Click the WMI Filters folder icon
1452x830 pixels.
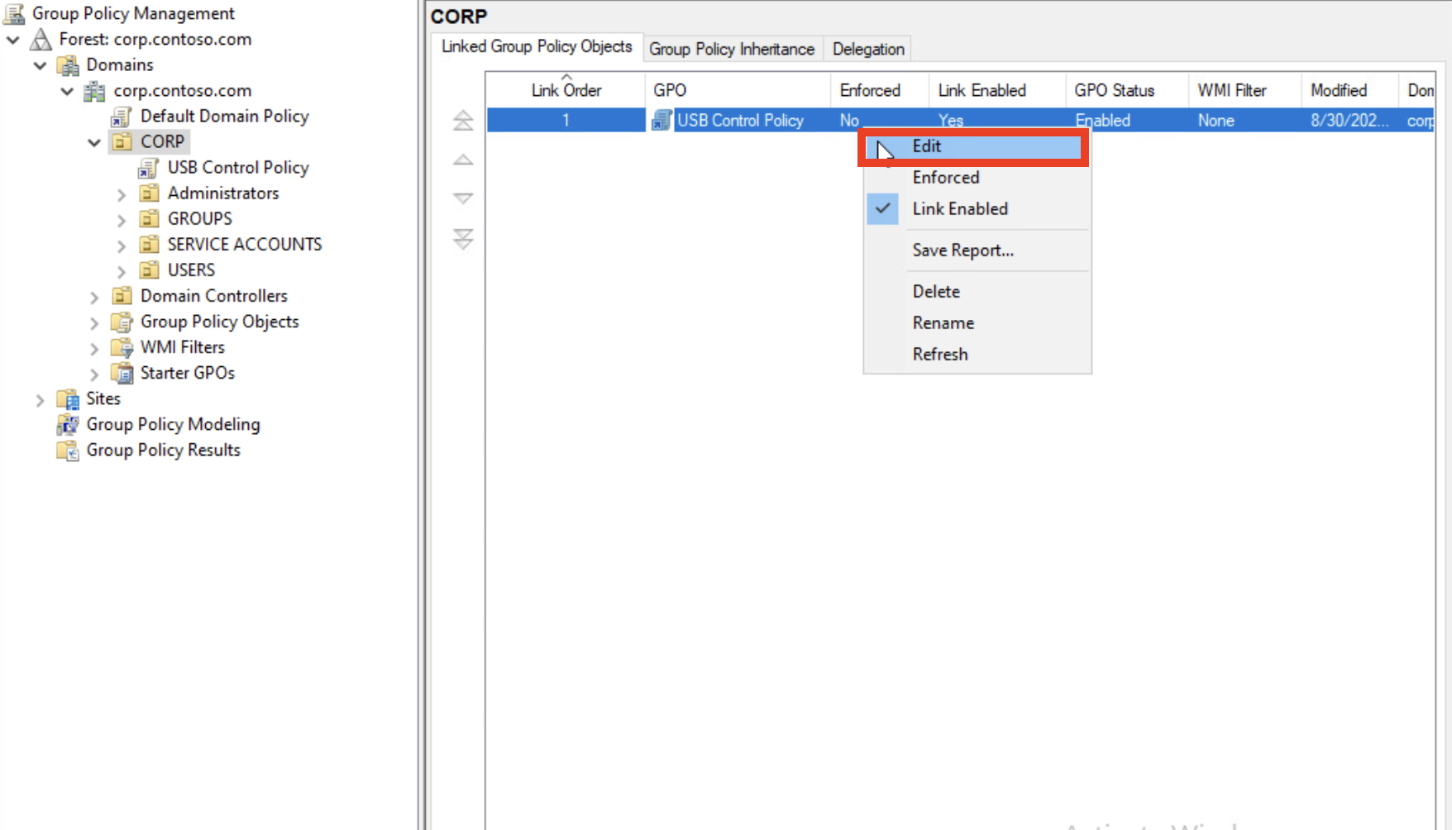pyautogui.click(x=122, y=347)
